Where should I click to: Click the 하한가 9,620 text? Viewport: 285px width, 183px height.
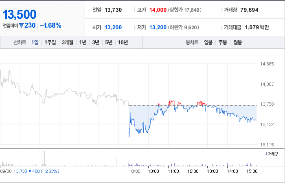[183, 27]
